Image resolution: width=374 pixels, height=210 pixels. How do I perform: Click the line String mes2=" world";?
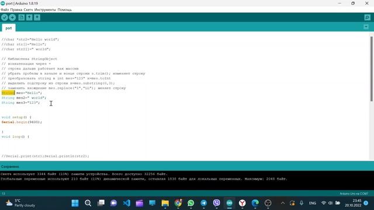click(24, 98)
